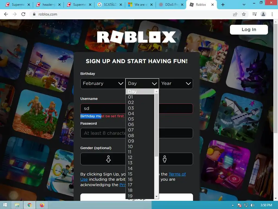278x209 pixels.
Task: Click the browser back arrow
Action: [6, 14]
